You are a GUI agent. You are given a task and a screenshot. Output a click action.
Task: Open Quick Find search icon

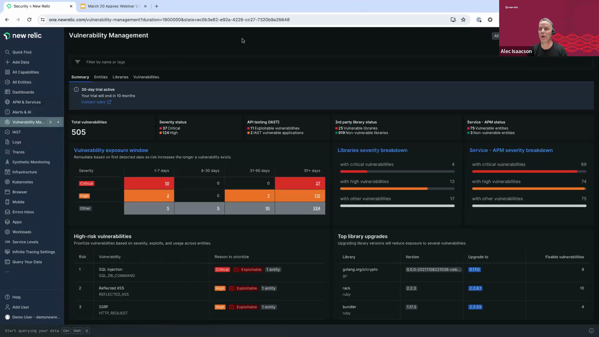click(7, 52)
